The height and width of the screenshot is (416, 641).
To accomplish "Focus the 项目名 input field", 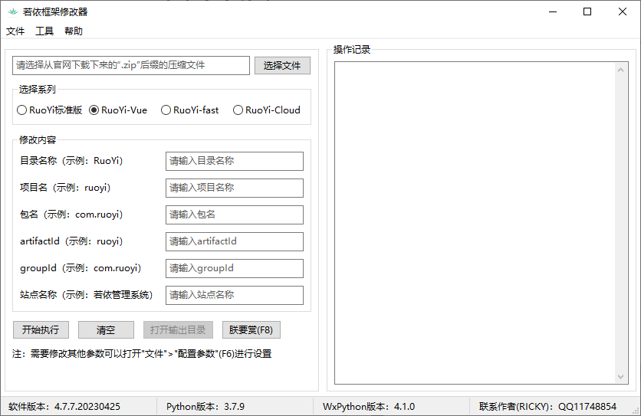I will pyautogui.click(x=235, y=188).
